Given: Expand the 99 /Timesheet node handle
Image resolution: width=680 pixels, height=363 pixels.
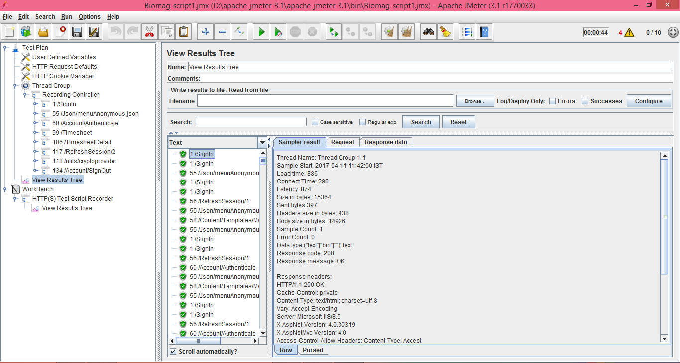Looking at the screenshot, I should click(x=35, y=133).
